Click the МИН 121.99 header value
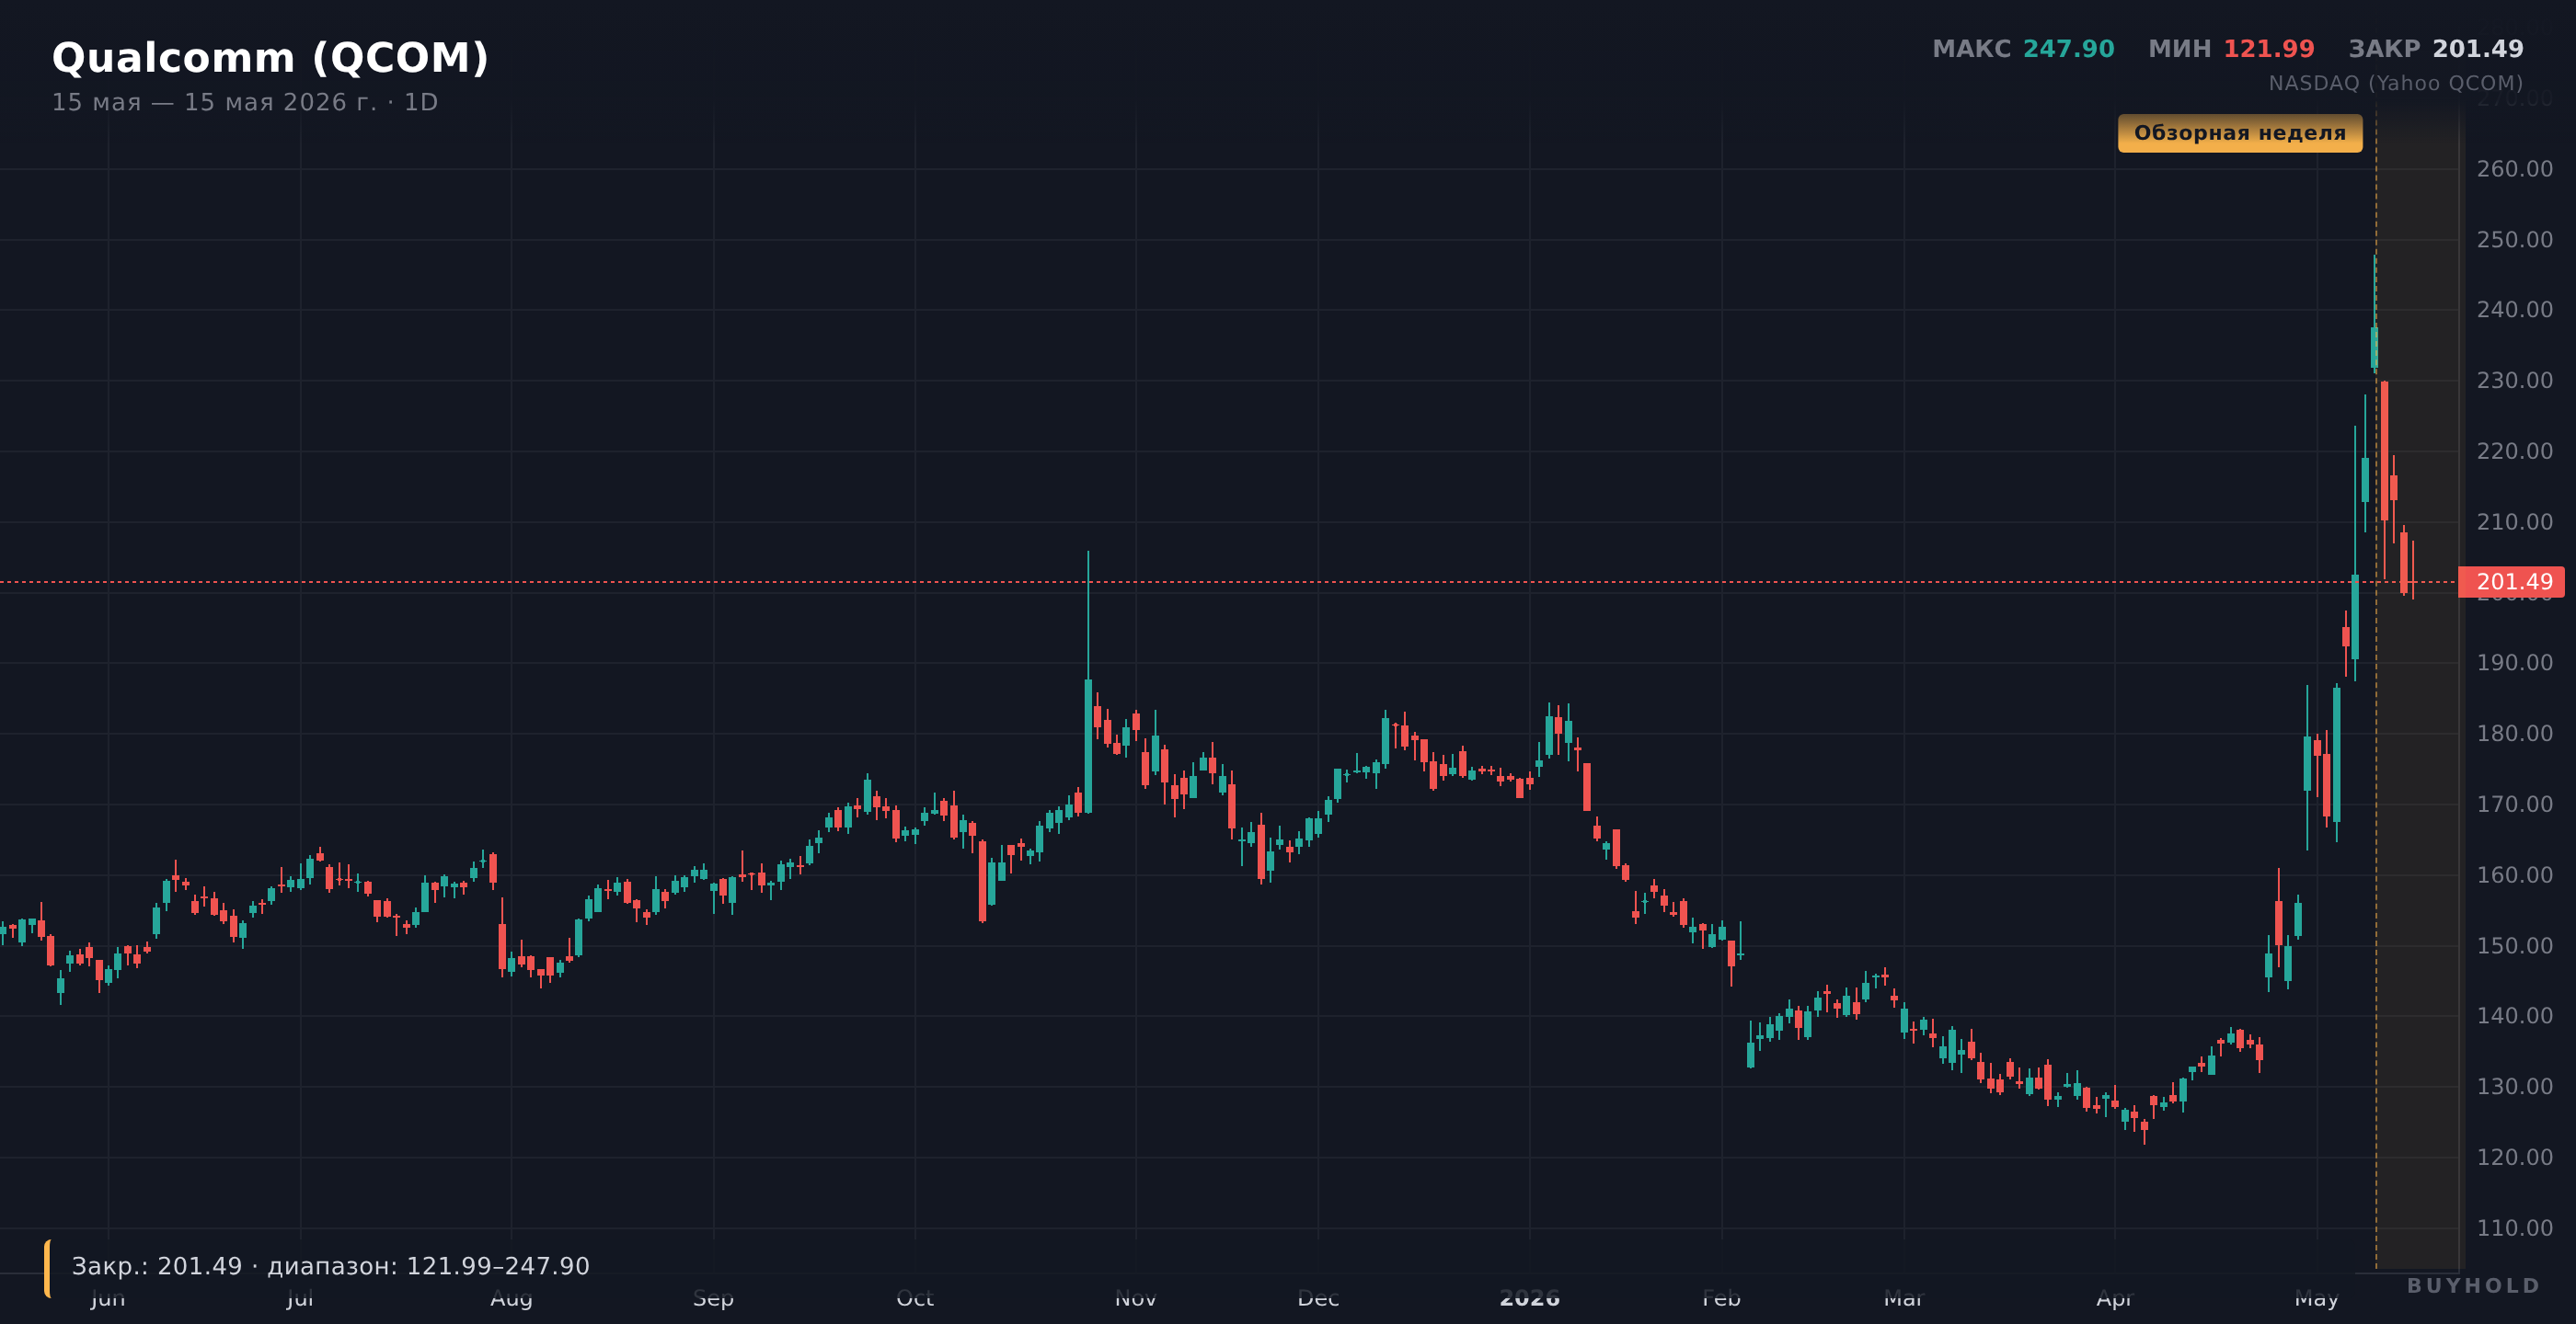Screen dimensions: 2576x1324 point(2231,49)
